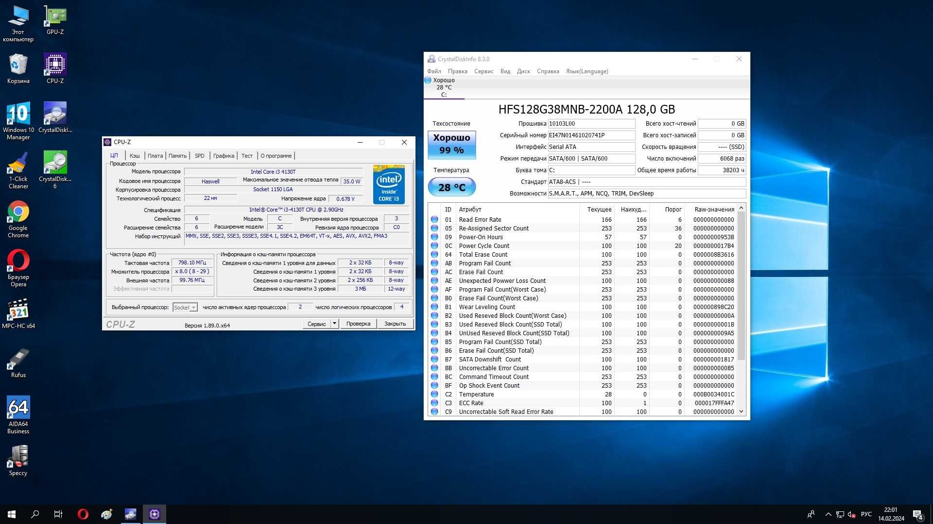Click the Серийный номер field
The height and width of the screenshot is (524, 933).
pos(591,135)
